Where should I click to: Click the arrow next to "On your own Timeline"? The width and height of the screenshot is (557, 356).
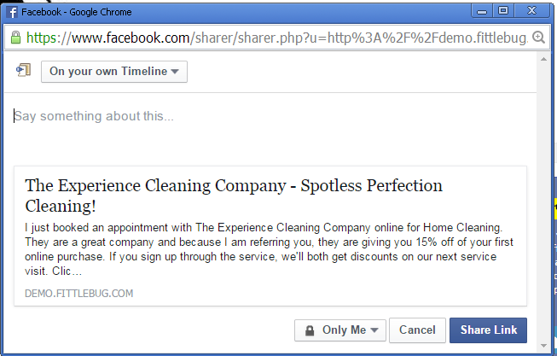pos(175,72)
